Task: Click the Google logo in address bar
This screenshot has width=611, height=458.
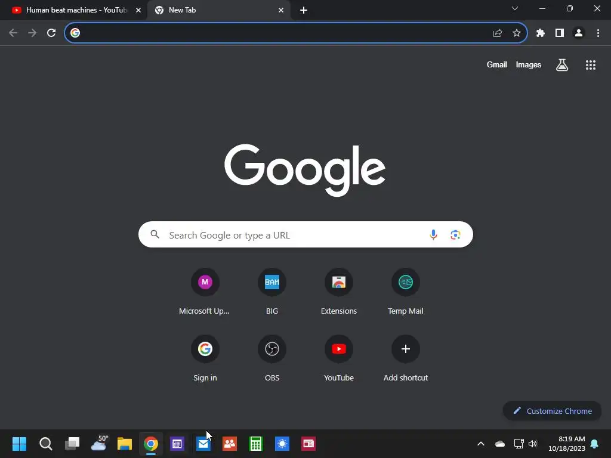Action: tap(75, 33)
